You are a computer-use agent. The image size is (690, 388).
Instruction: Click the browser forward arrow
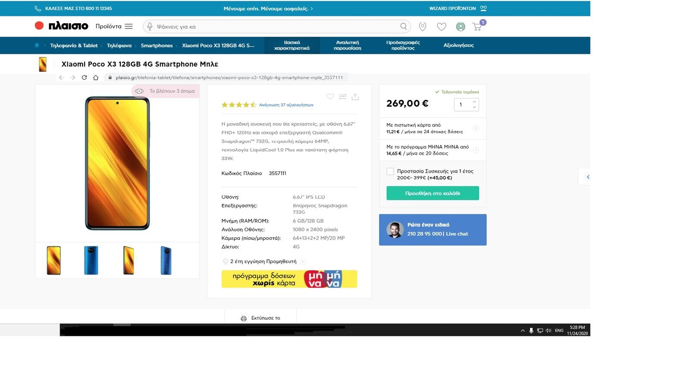(x=72, y=78)
